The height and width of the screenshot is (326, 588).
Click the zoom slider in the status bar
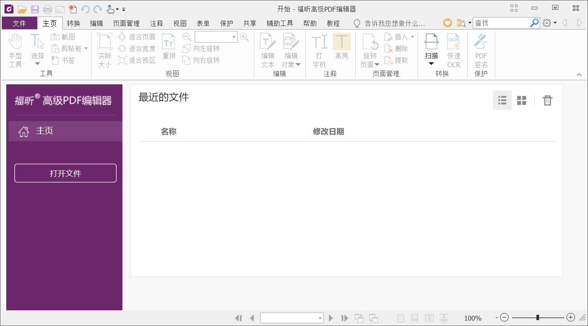537,317
